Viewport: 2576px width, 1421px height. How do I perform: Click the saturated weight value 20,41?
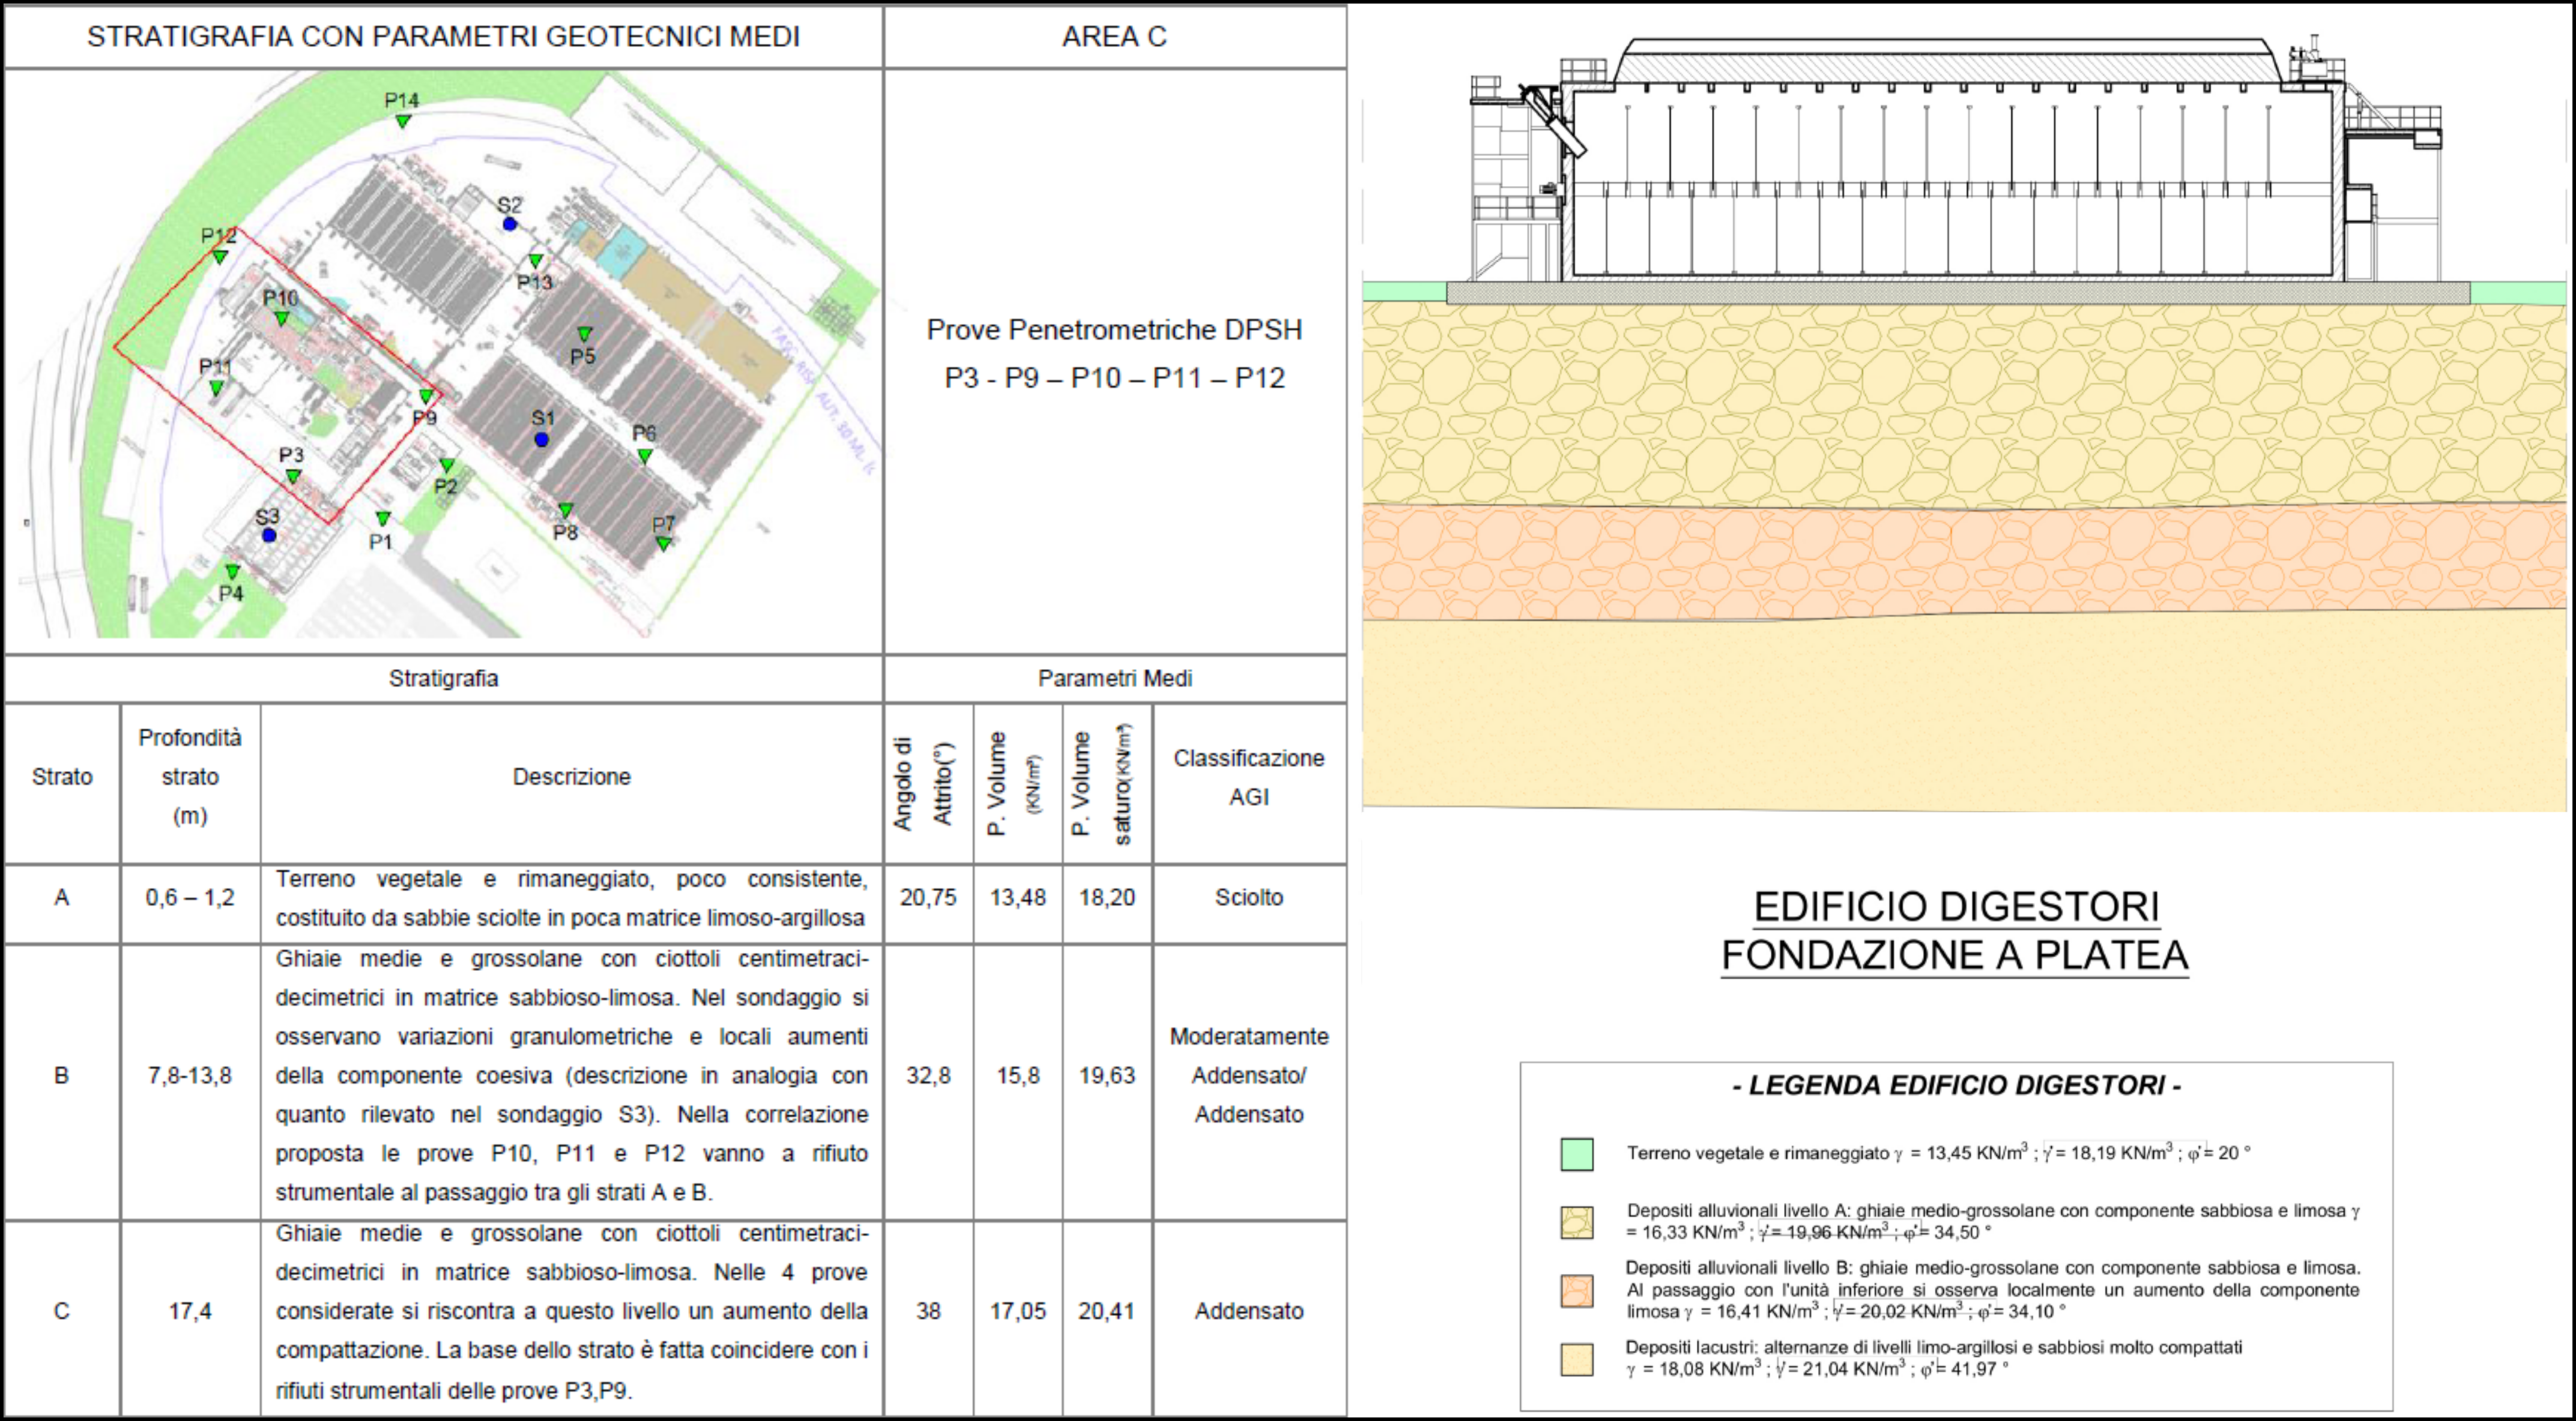coord(1107,1311)
